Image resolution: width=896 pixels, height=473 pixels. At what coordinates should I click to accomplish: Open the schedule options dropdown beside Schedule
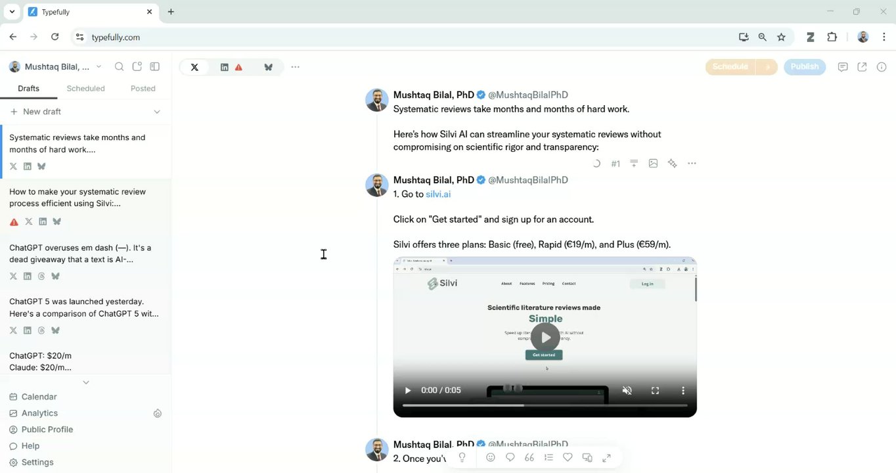(x=767, y=67)
